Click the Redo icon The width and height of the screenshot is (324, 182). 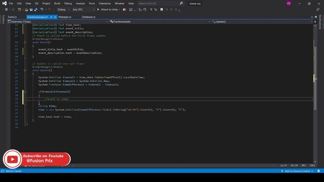[50, 10]
